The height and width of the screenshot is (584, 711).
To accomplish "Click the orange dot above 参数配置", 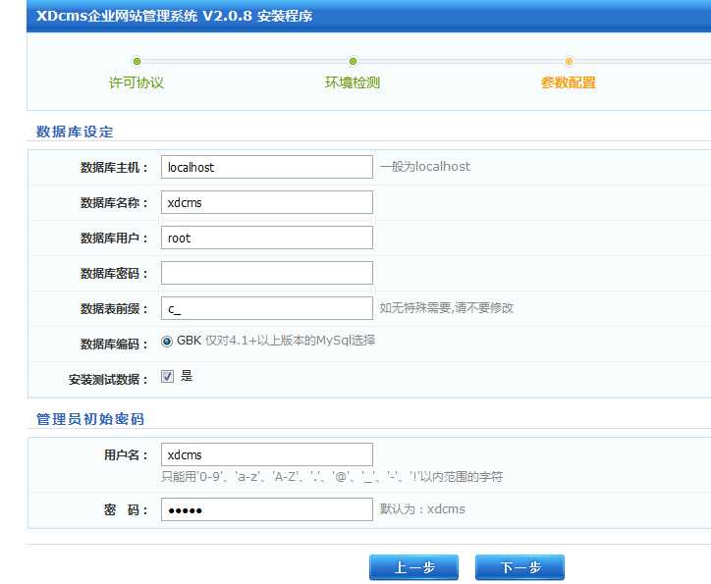I will [x=569, y=62].
